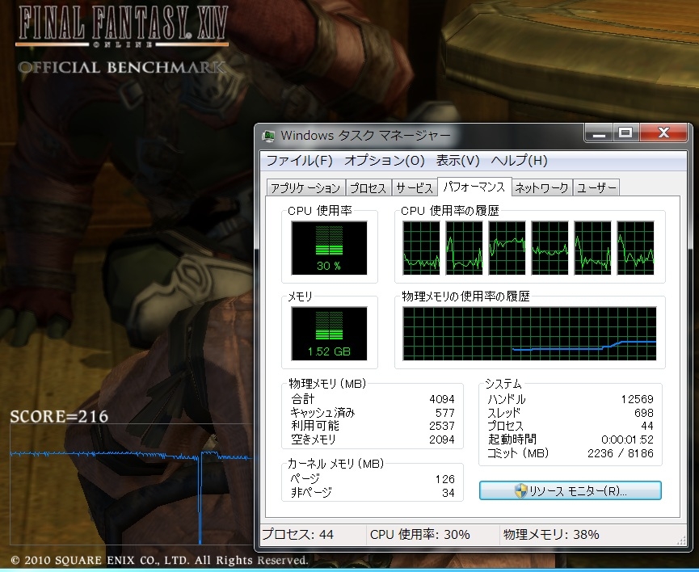
Task: Click the ページ value 126
Action: point(445,479)
